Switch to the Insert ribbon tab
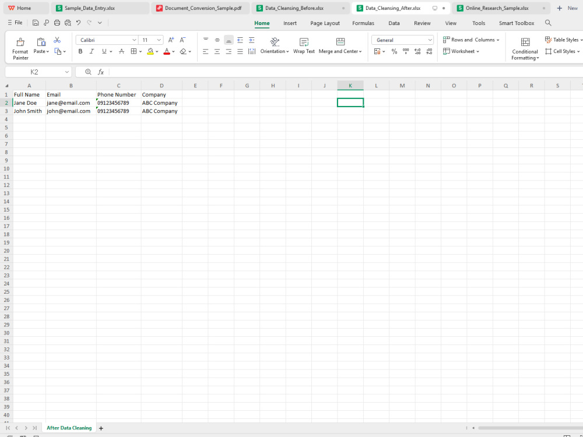The width and height of the screenshot is (583, 437). tap(290, 23)
